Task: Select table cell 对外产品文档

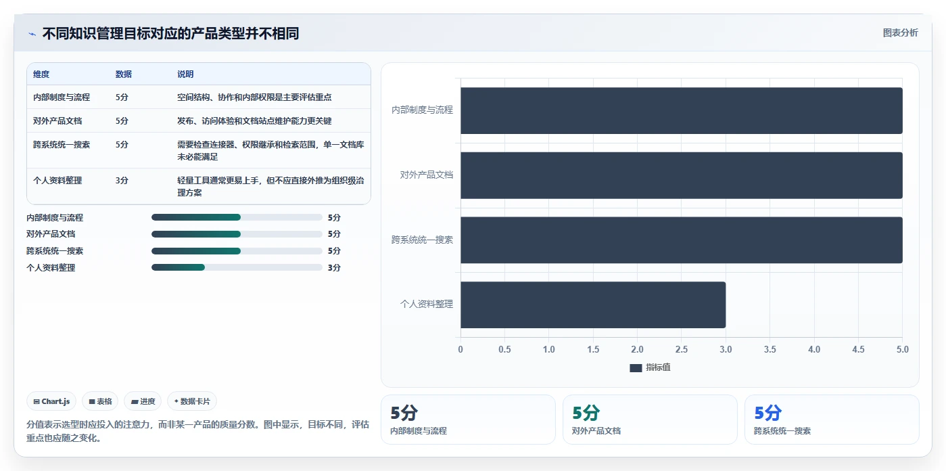Action: coord(57,121)
